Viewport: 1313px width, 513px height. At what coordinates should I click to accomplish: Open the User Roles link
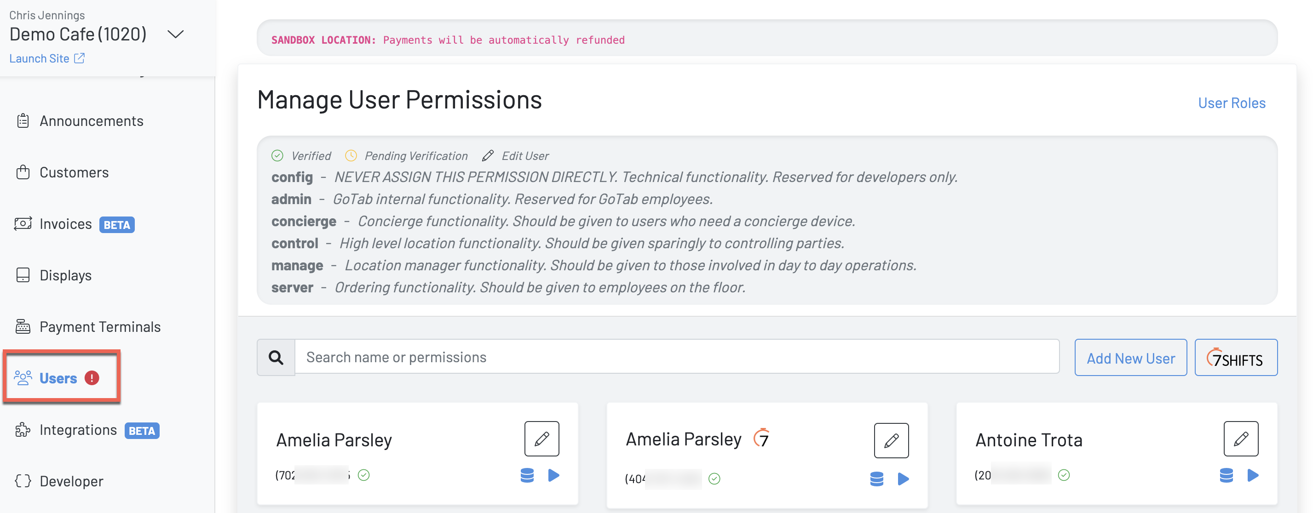pyautogui.click(x=1231, y=103)
